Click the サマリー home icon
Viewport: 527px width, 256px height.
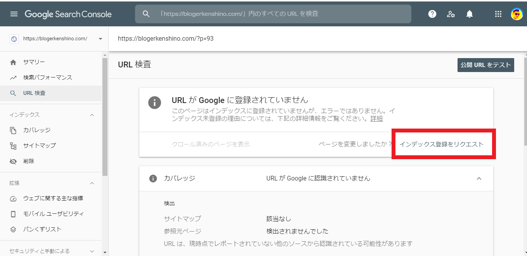click(x=13, y=62)
